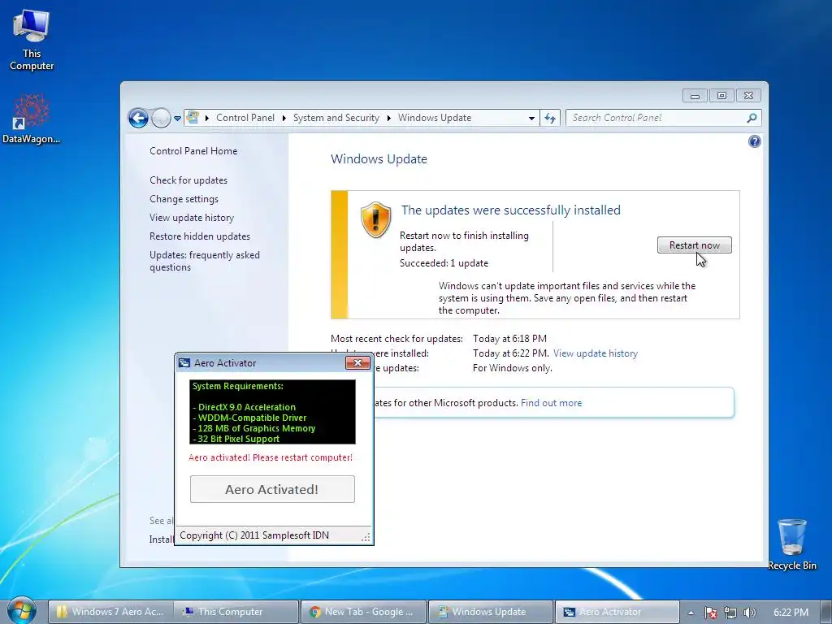Open Change settings link
Screen dimensions: 832x624
[184, 199]
